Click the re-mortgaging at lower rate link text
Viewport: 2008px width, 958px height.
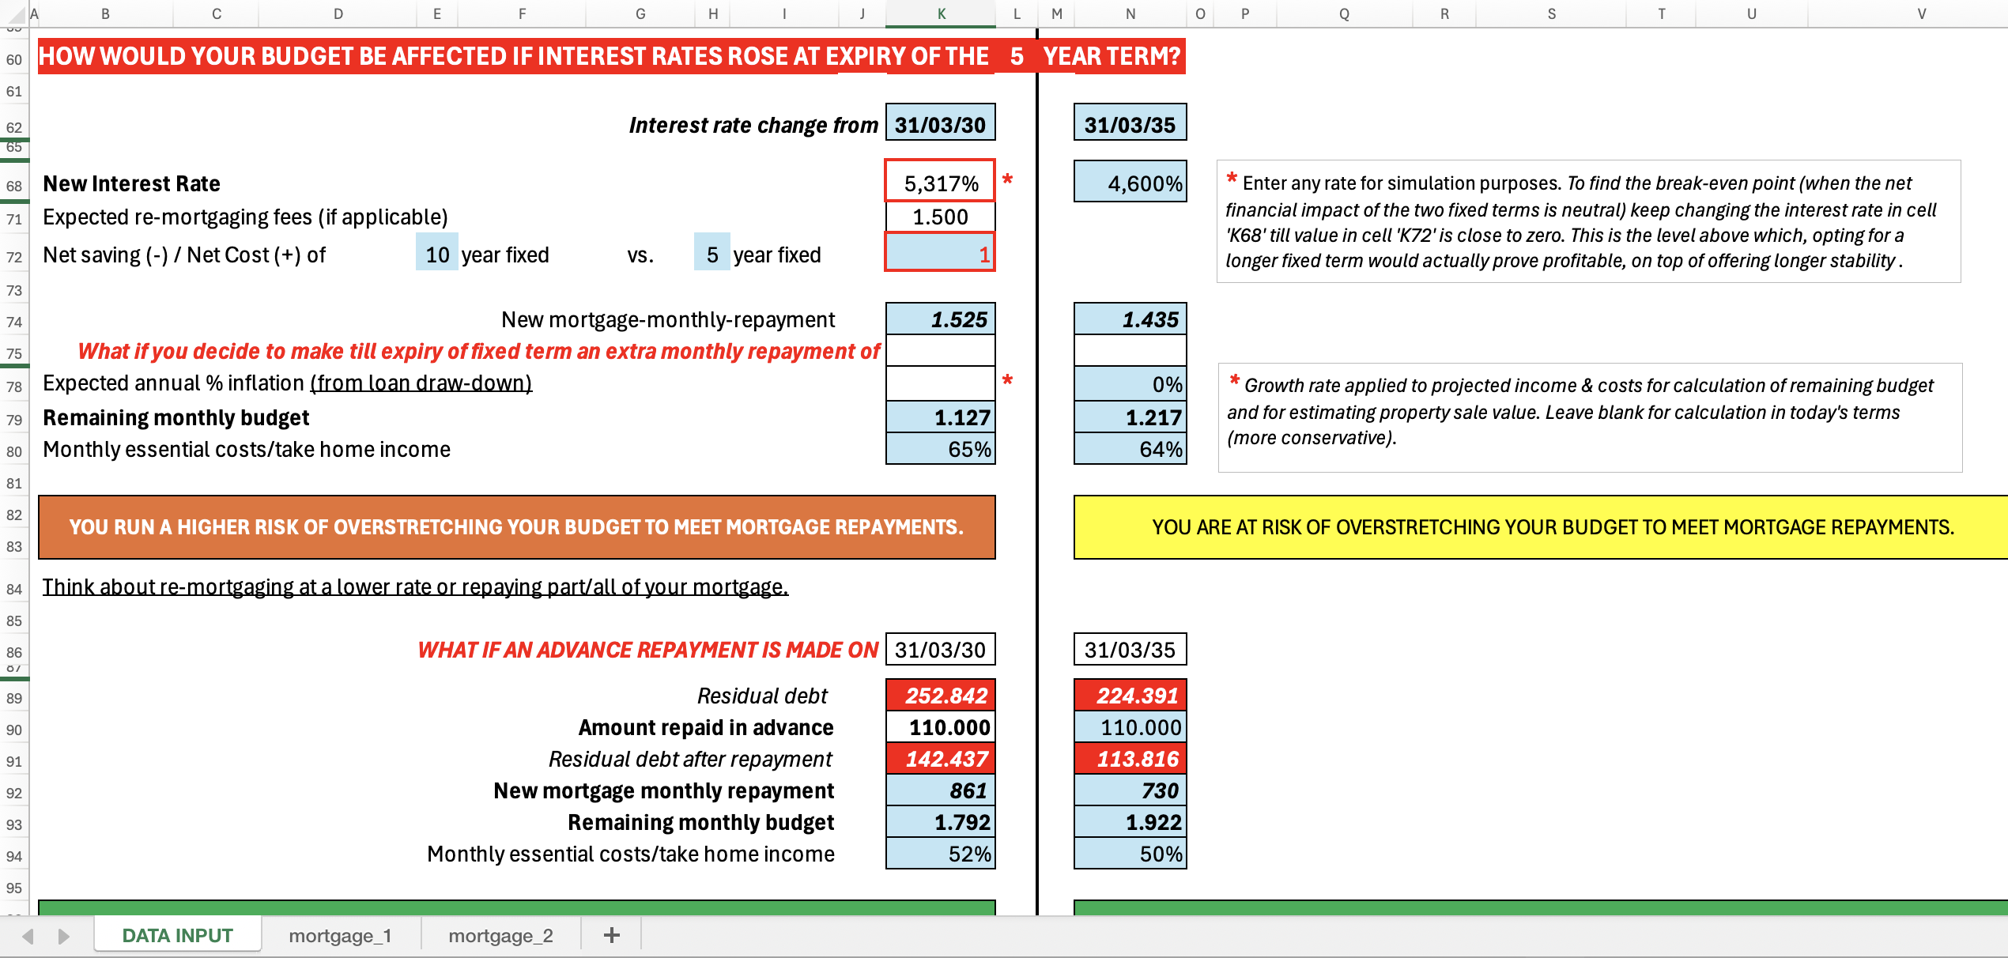point(415,586)
